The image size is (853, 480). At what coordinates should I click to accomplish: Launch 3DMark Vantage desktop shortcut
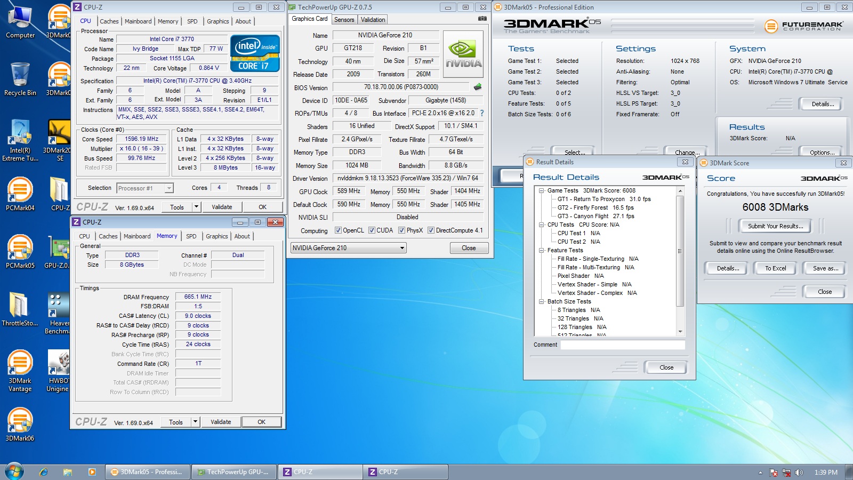click(x=20, y=371)
